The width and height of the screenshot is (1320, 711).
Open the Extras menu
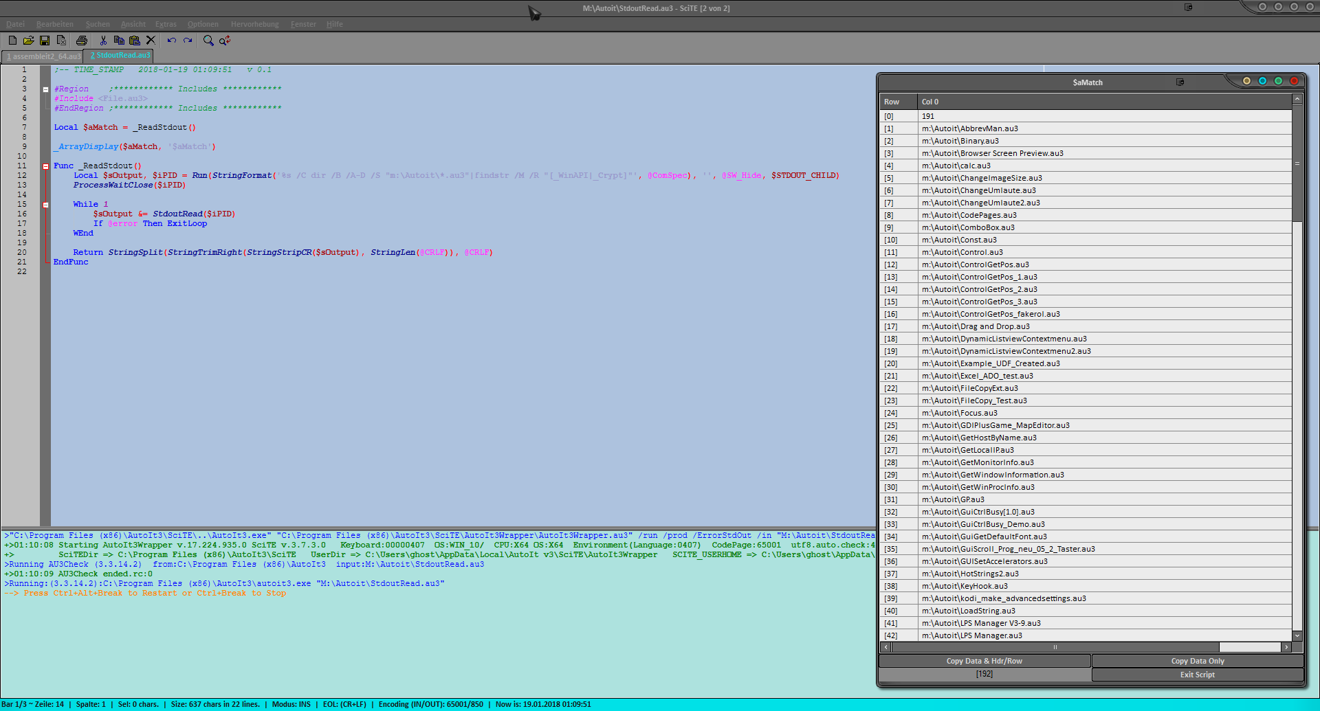pyautogui.click(x=166, y=24)
